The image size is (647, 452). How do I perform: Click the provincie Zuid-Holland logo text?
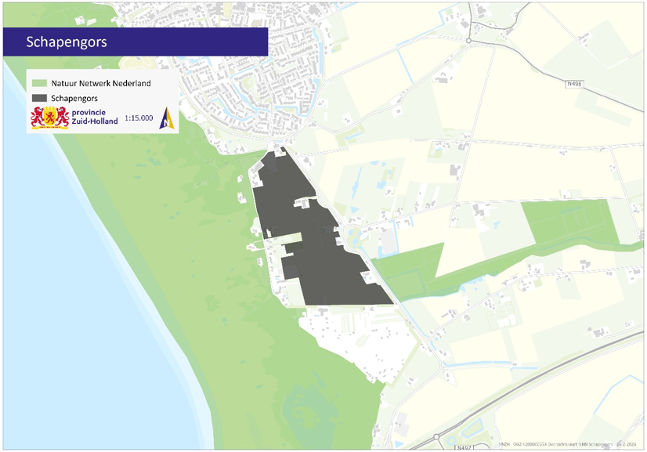[x=94, y=117]
